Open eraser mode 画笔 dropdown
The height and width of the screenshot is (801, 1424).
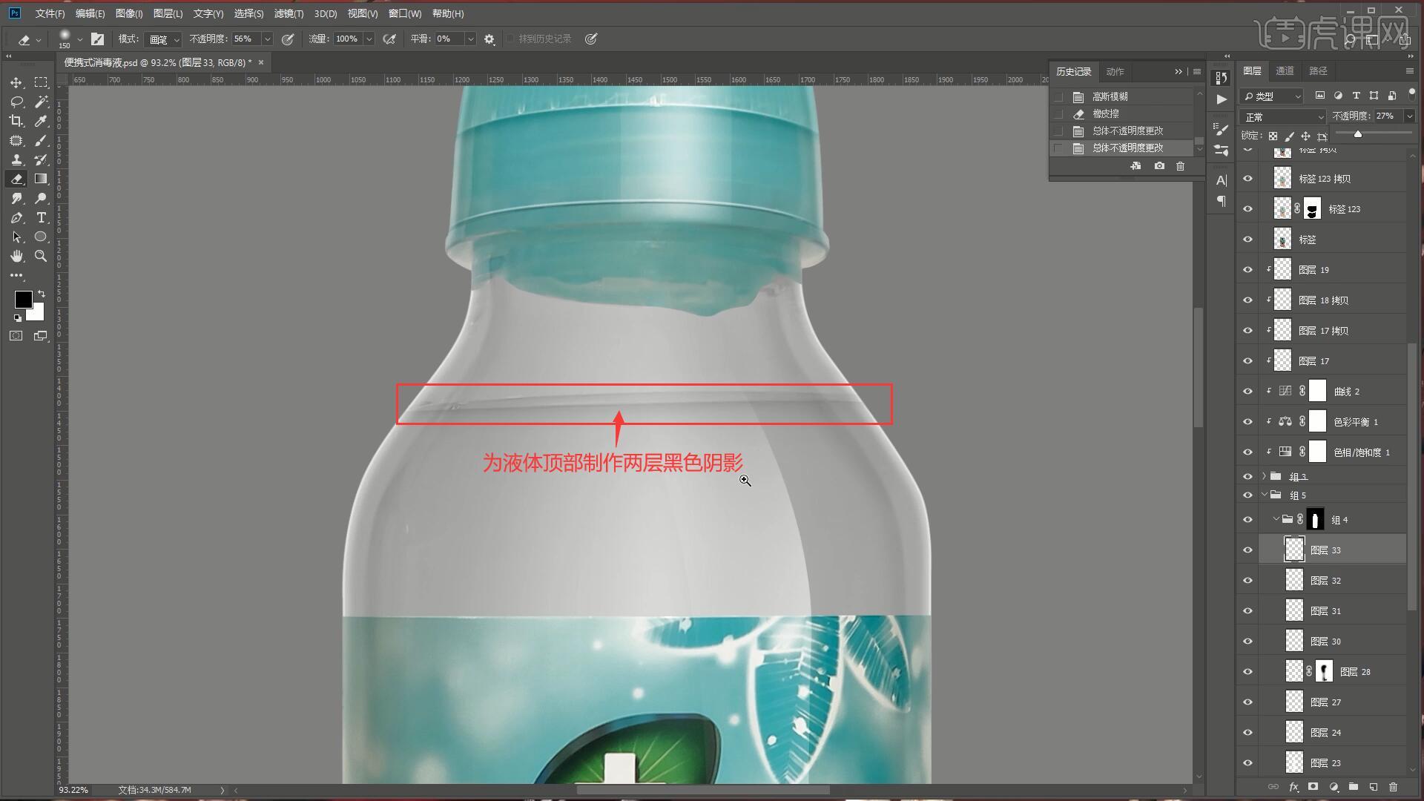pyautogui.click(x=163, y=39)
